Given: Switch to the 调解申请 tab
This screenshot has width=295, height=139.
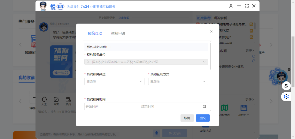Looking at the screenshot, I should (118, 34).
